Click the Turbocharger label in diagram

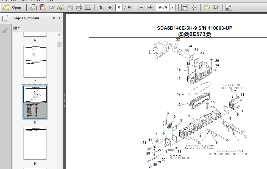point(156,53)
